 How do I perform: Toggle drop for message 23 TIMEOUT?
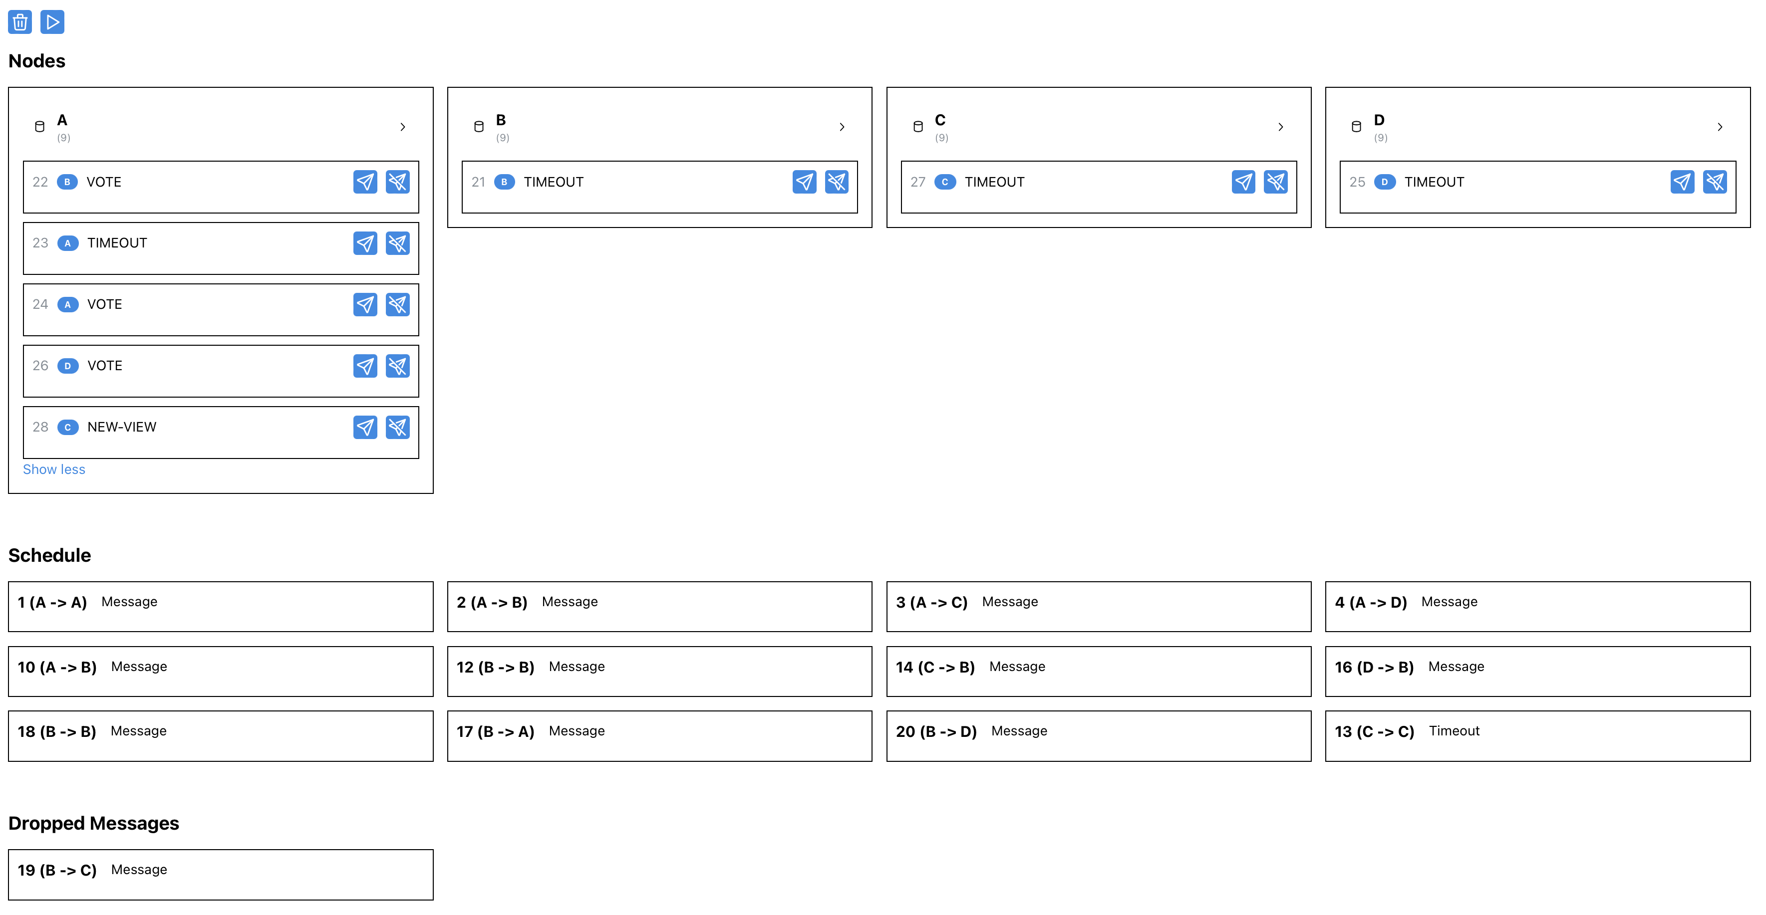tap(398, 242)
